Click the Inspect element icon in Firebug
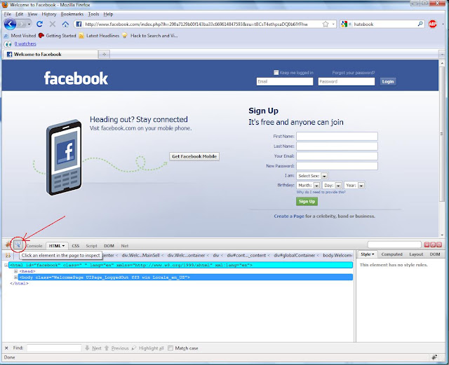This screenshot has width=449, height=365. point(18,245)
